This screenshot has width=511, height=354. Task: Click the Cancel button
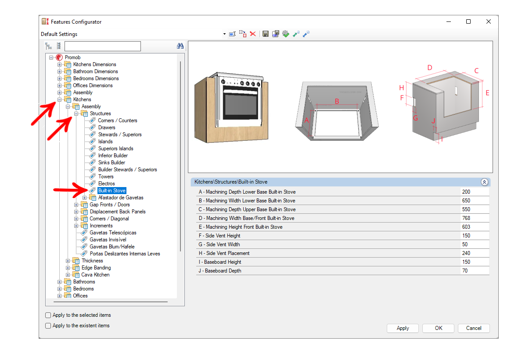[x=474, y=328]
